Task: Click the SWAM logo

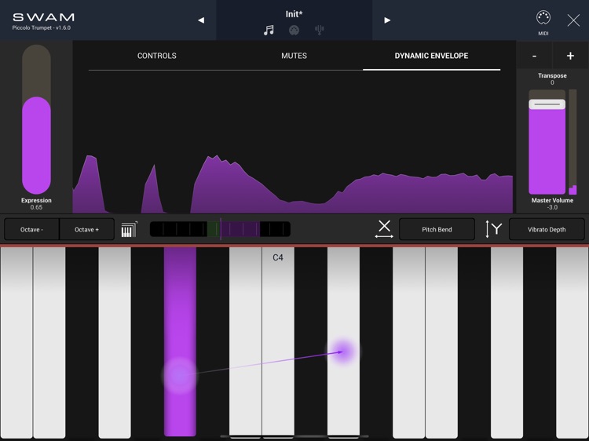Action: (x=43, y=17)
